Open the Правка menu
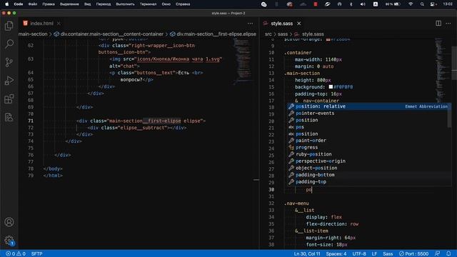The image size is (457, 257). [49, 4]
